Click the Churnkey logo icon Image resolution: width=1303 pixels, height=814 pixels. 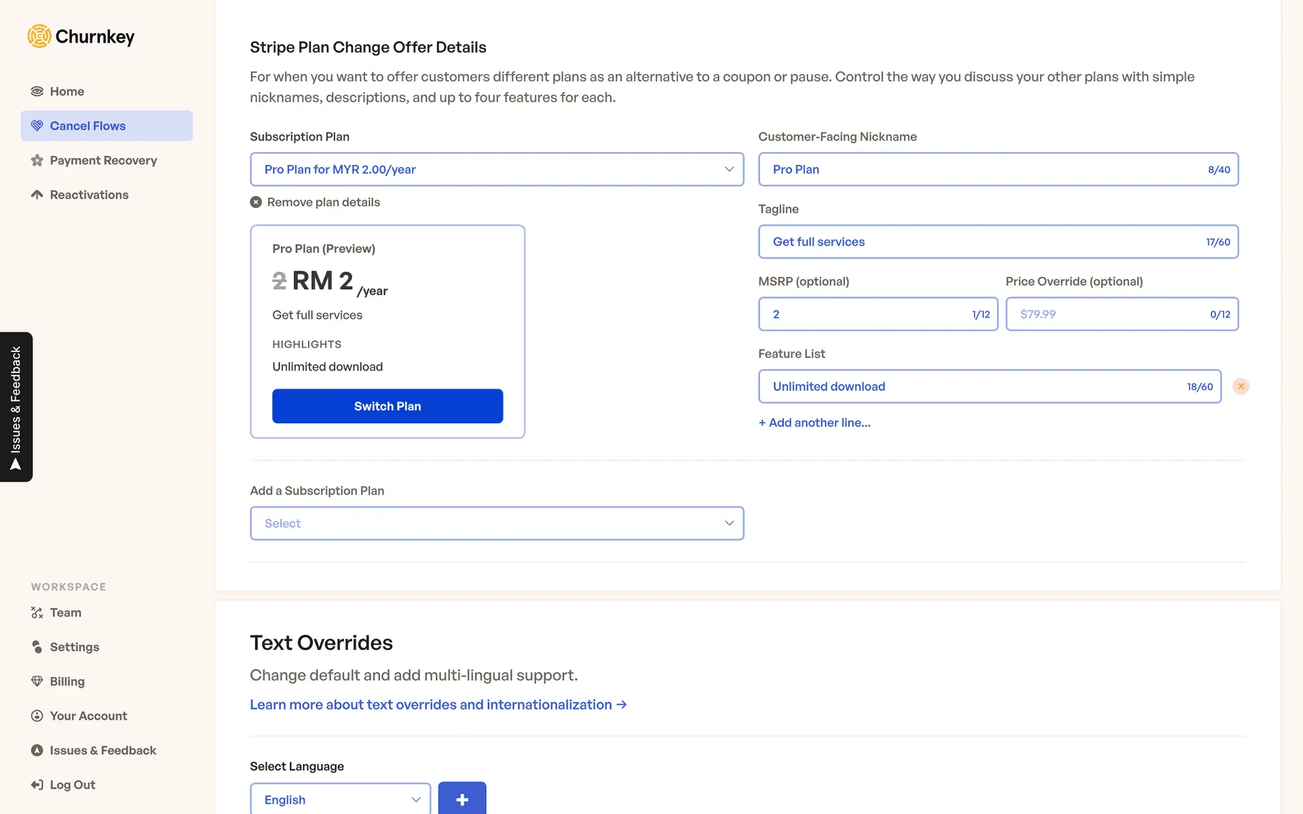tap(39, 37)
